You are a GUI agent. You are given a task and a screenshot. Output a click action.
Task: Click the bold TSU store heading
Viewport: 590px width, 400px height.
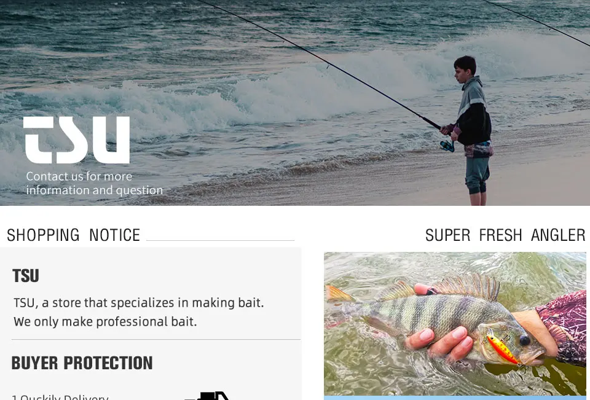(x=26, y=276)
